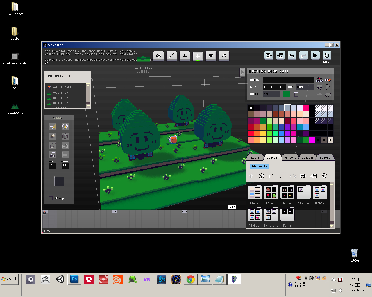Click the room camera icon in room panel

coord(319,87)
